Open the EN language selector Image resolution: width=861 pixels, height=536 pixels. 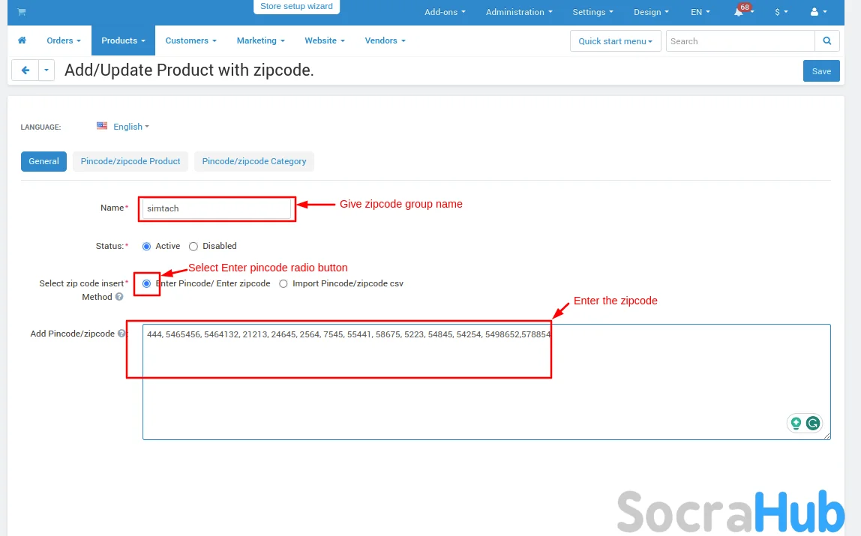click(x=700, y=12)
